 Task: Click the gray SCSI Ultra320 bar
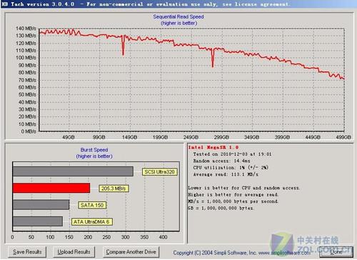point(73,171)
